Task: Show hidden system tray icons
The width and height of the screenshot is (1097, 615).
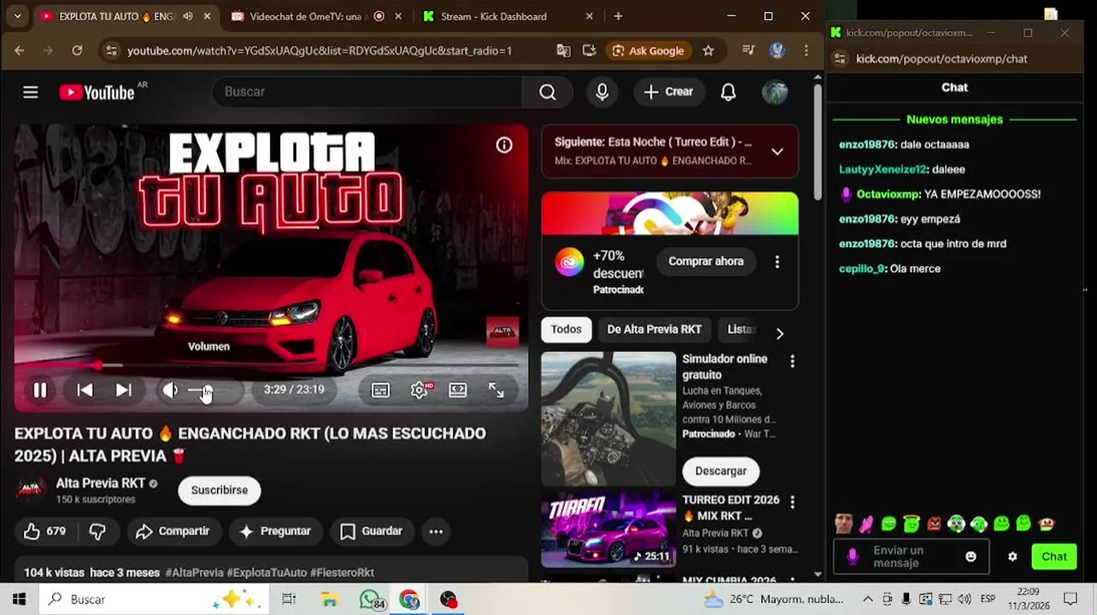Action: pos(868,600)
